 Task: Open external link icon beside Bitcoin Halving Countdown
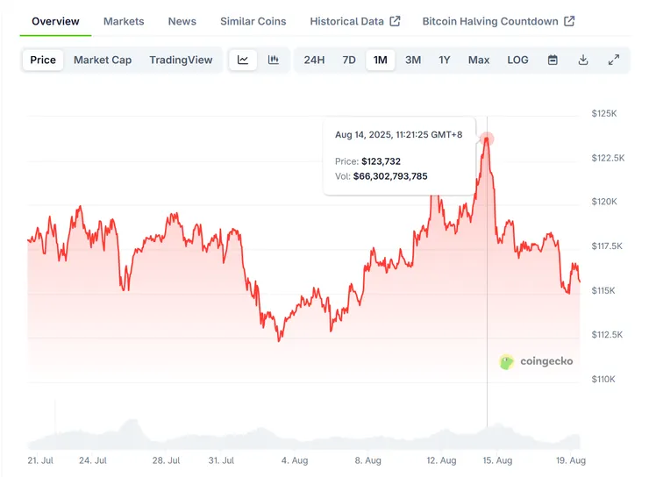point(569,21)
